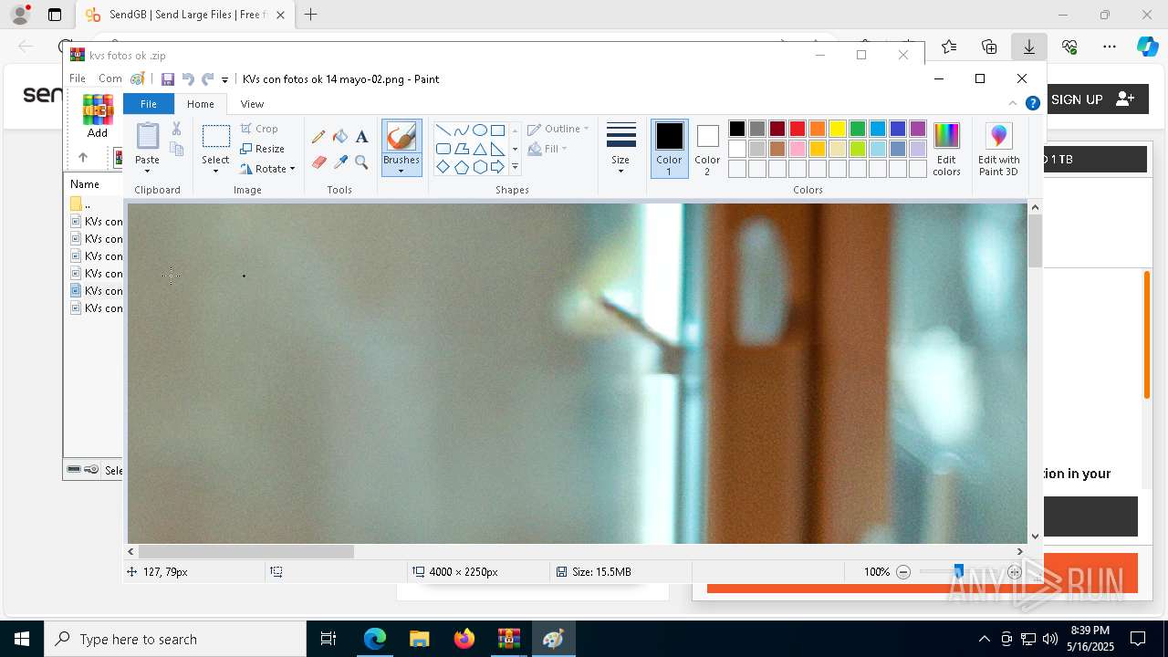Open the Select dropdown arrow
This screenshot has height=657, width=1168.
[215, 172]
